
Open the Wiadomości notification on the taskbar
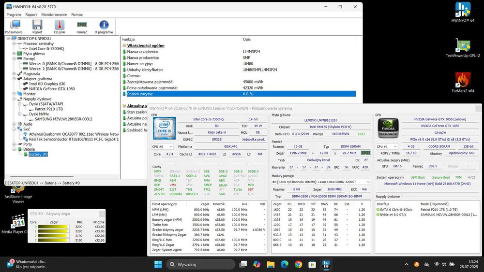coord(27,264)
